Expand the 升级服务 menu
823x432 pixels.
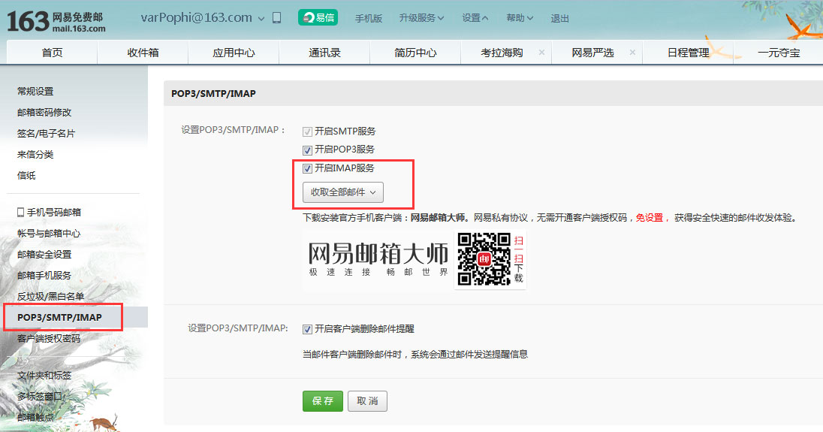[x=421, y=18]
